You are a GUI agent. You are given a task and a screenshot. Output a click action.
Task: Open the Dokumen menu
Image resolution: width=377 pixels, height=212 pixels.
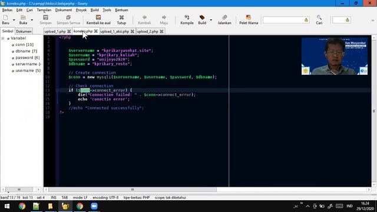64,10
